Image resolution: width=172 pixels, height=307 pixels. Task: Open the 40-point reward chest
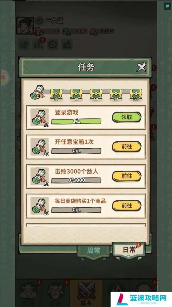click(x=76, y=94)
